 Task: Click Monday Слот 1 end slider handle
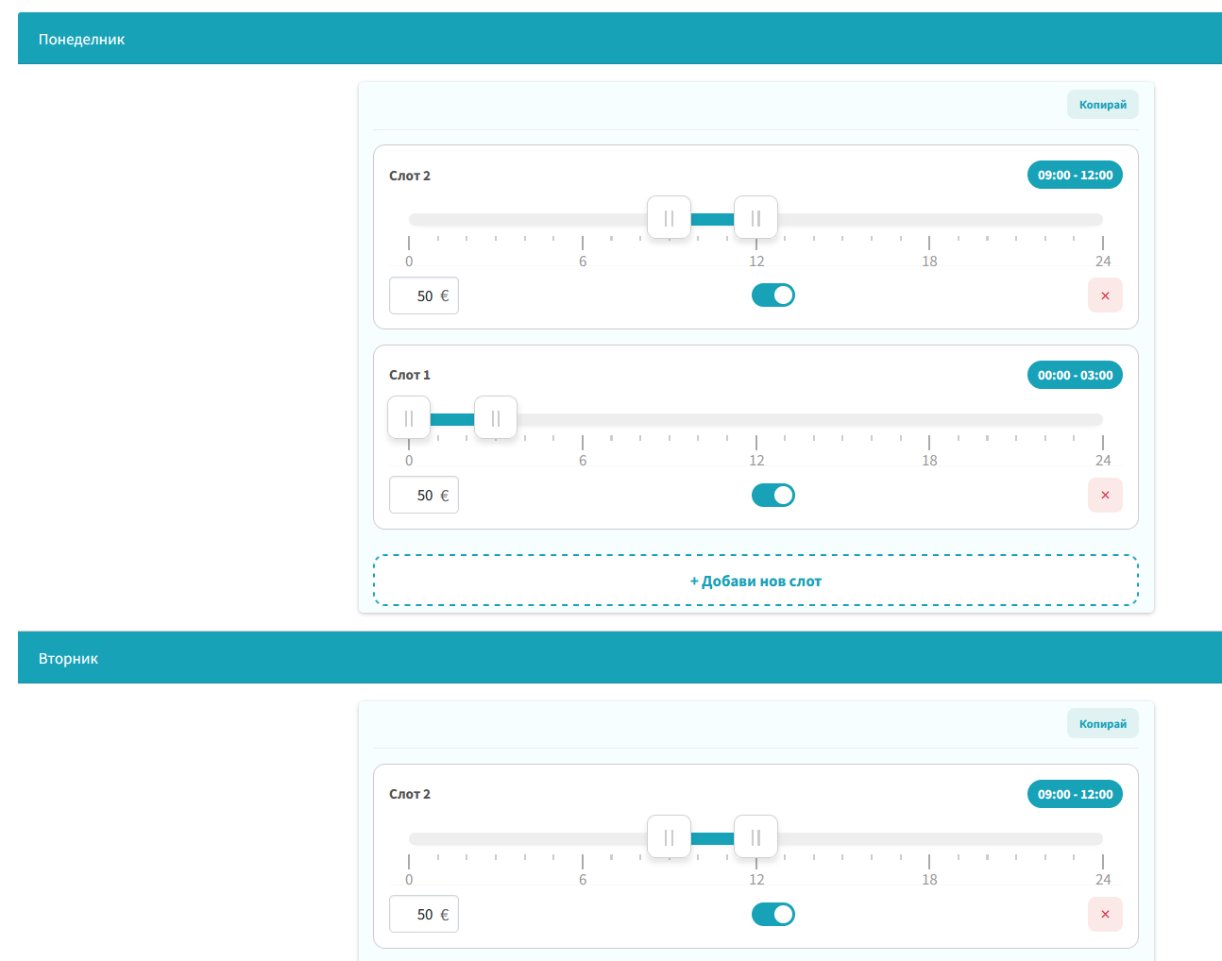coord(496,418)
